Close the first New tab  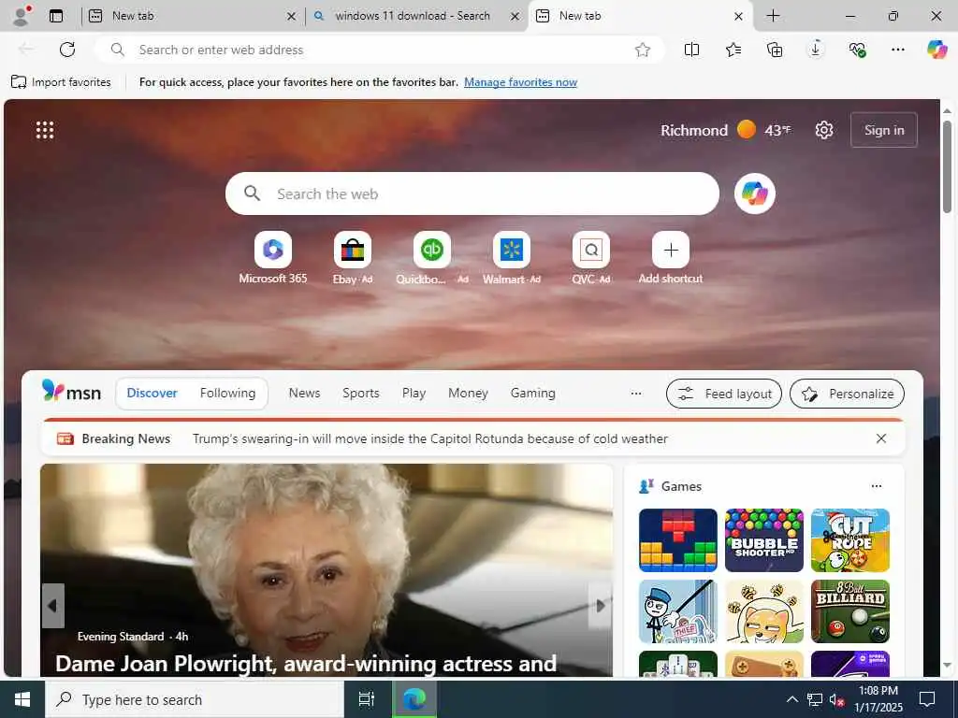pos(292,17)
